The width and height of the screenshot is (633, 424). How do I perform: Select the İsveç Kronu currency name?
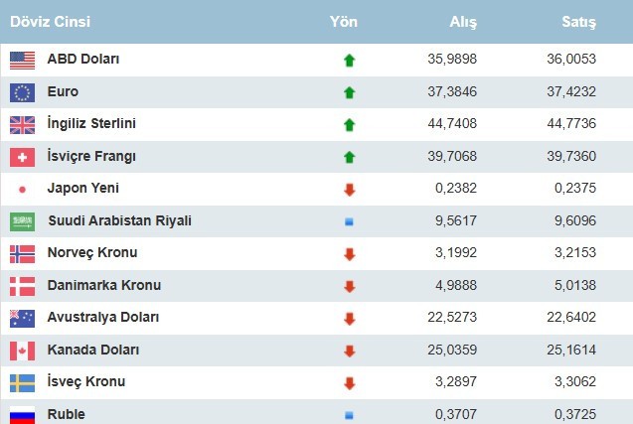(86, 381)
